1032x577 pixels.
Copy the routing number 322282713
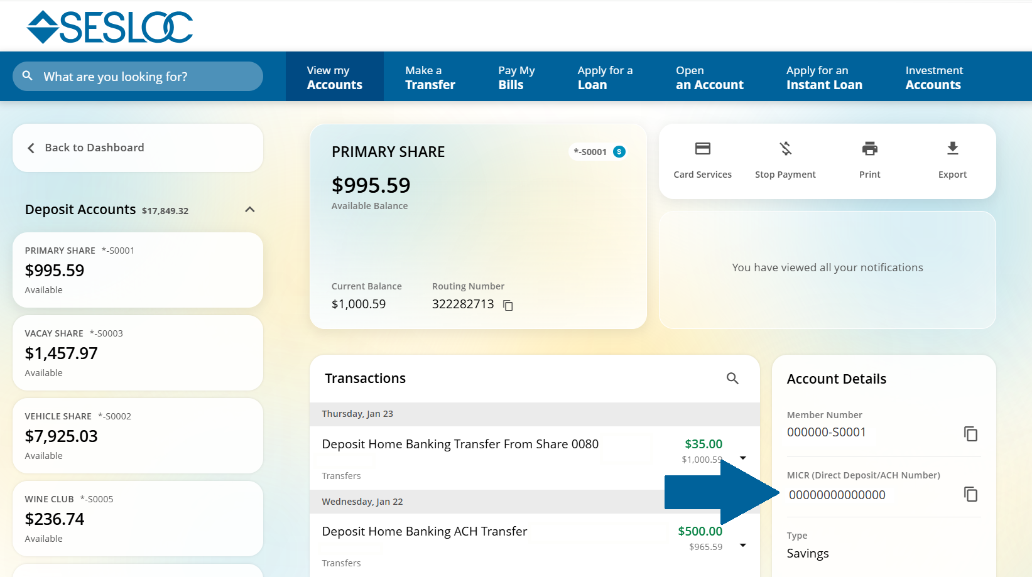pos(508,305)
